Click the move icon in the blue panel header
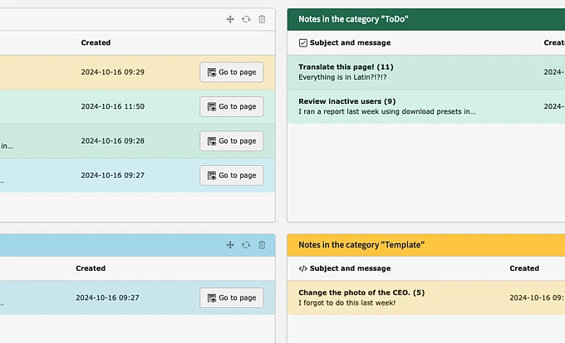 (x=230, y=245)
